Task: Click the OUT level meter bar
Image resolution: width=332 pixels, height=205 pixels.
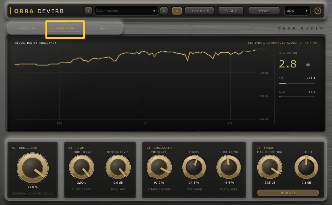Action: tap(297, 97)
